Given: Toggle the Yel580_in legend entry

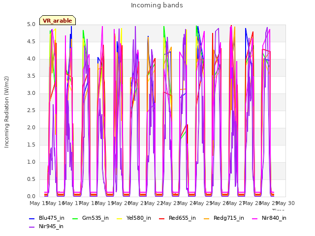Looking at the screenshot, I should click(x=133, y=218).
